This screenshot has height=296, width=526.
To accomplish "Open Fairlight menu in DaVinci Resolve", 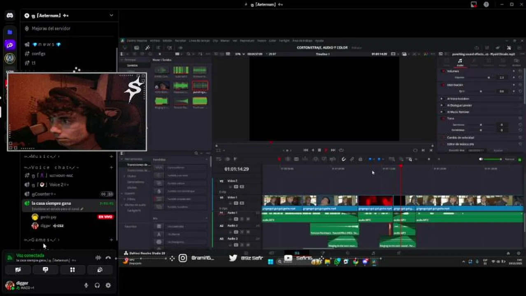I will pyautogui.click(x=284, y=41).
